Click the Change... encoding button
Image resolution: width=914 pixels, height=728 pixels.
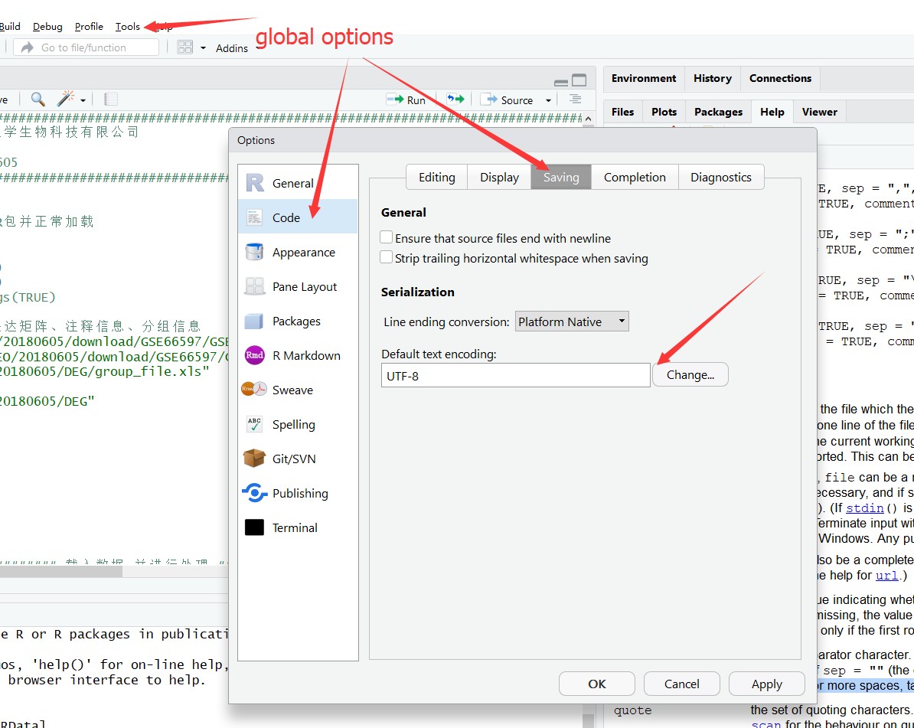tap(690, 374)
